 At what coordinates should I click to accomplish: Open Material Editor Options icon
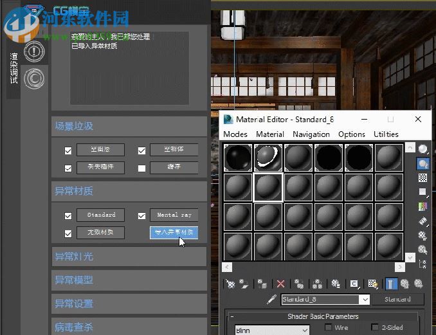(422, 235)
